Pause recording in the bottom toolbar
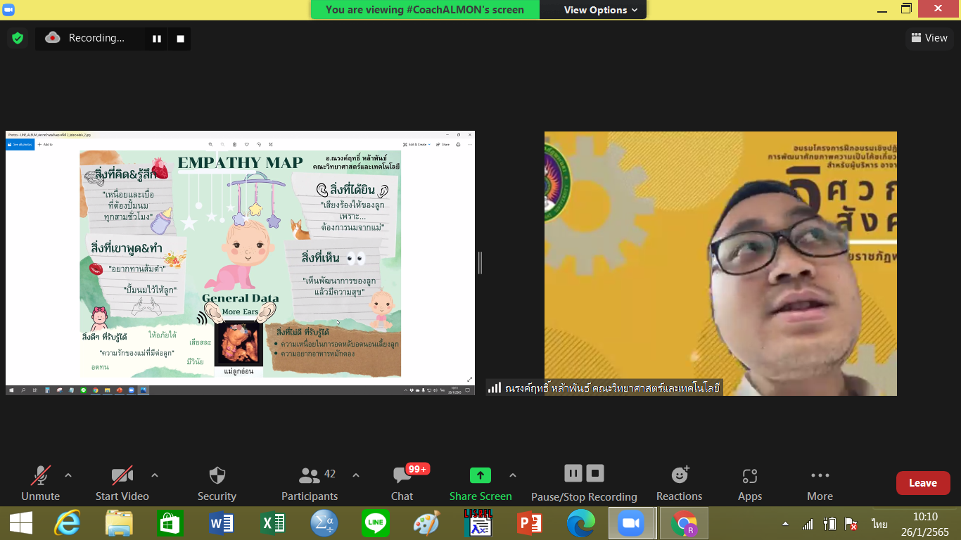The height and width of the screenshot is (540, 961). (573, 473)
